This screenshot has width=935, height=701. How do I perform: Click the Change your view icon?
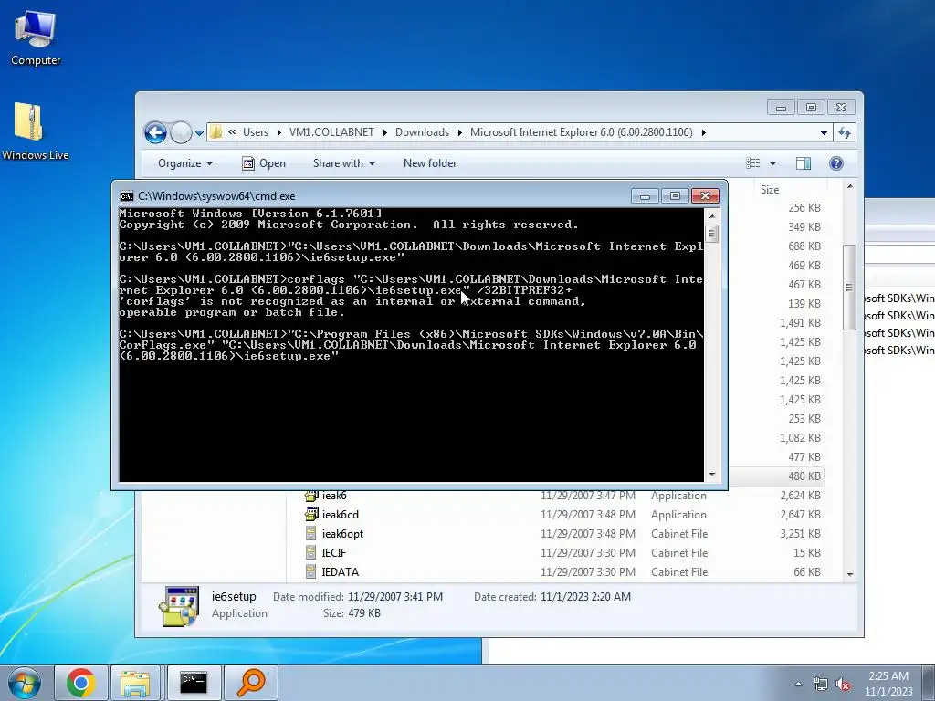pyautogui.click(x=753, y=163)
